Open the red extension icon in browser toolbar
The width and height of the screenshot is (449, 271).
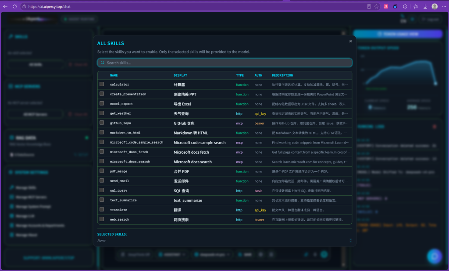(x=386, y=6)
